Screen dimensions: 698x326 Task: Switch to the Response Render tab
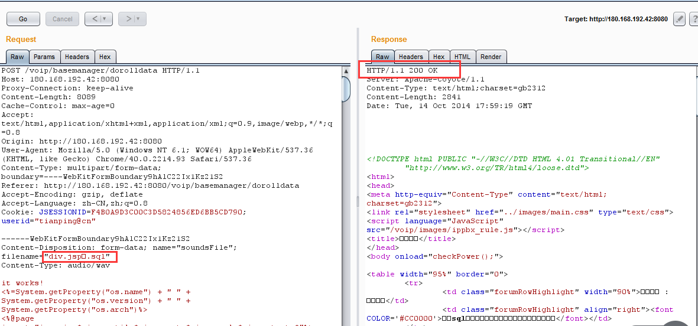tap(491, 57)
